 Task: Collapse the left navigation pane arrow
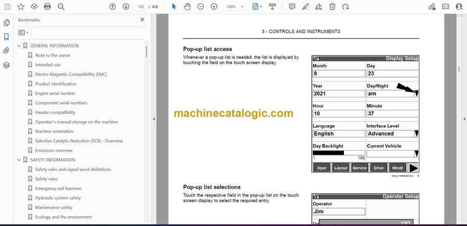point(154,119)
